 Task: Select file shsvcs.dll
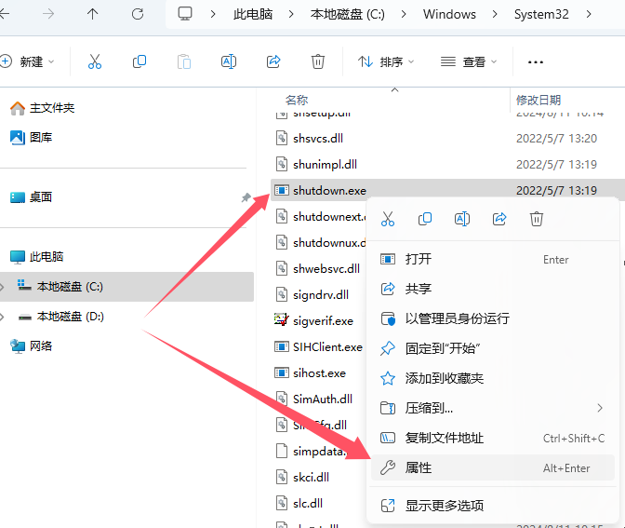click(x=318, y=139)
